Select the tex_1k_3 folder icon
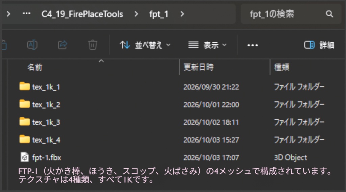This screenshot has width=346, height=192. point(24,122)
